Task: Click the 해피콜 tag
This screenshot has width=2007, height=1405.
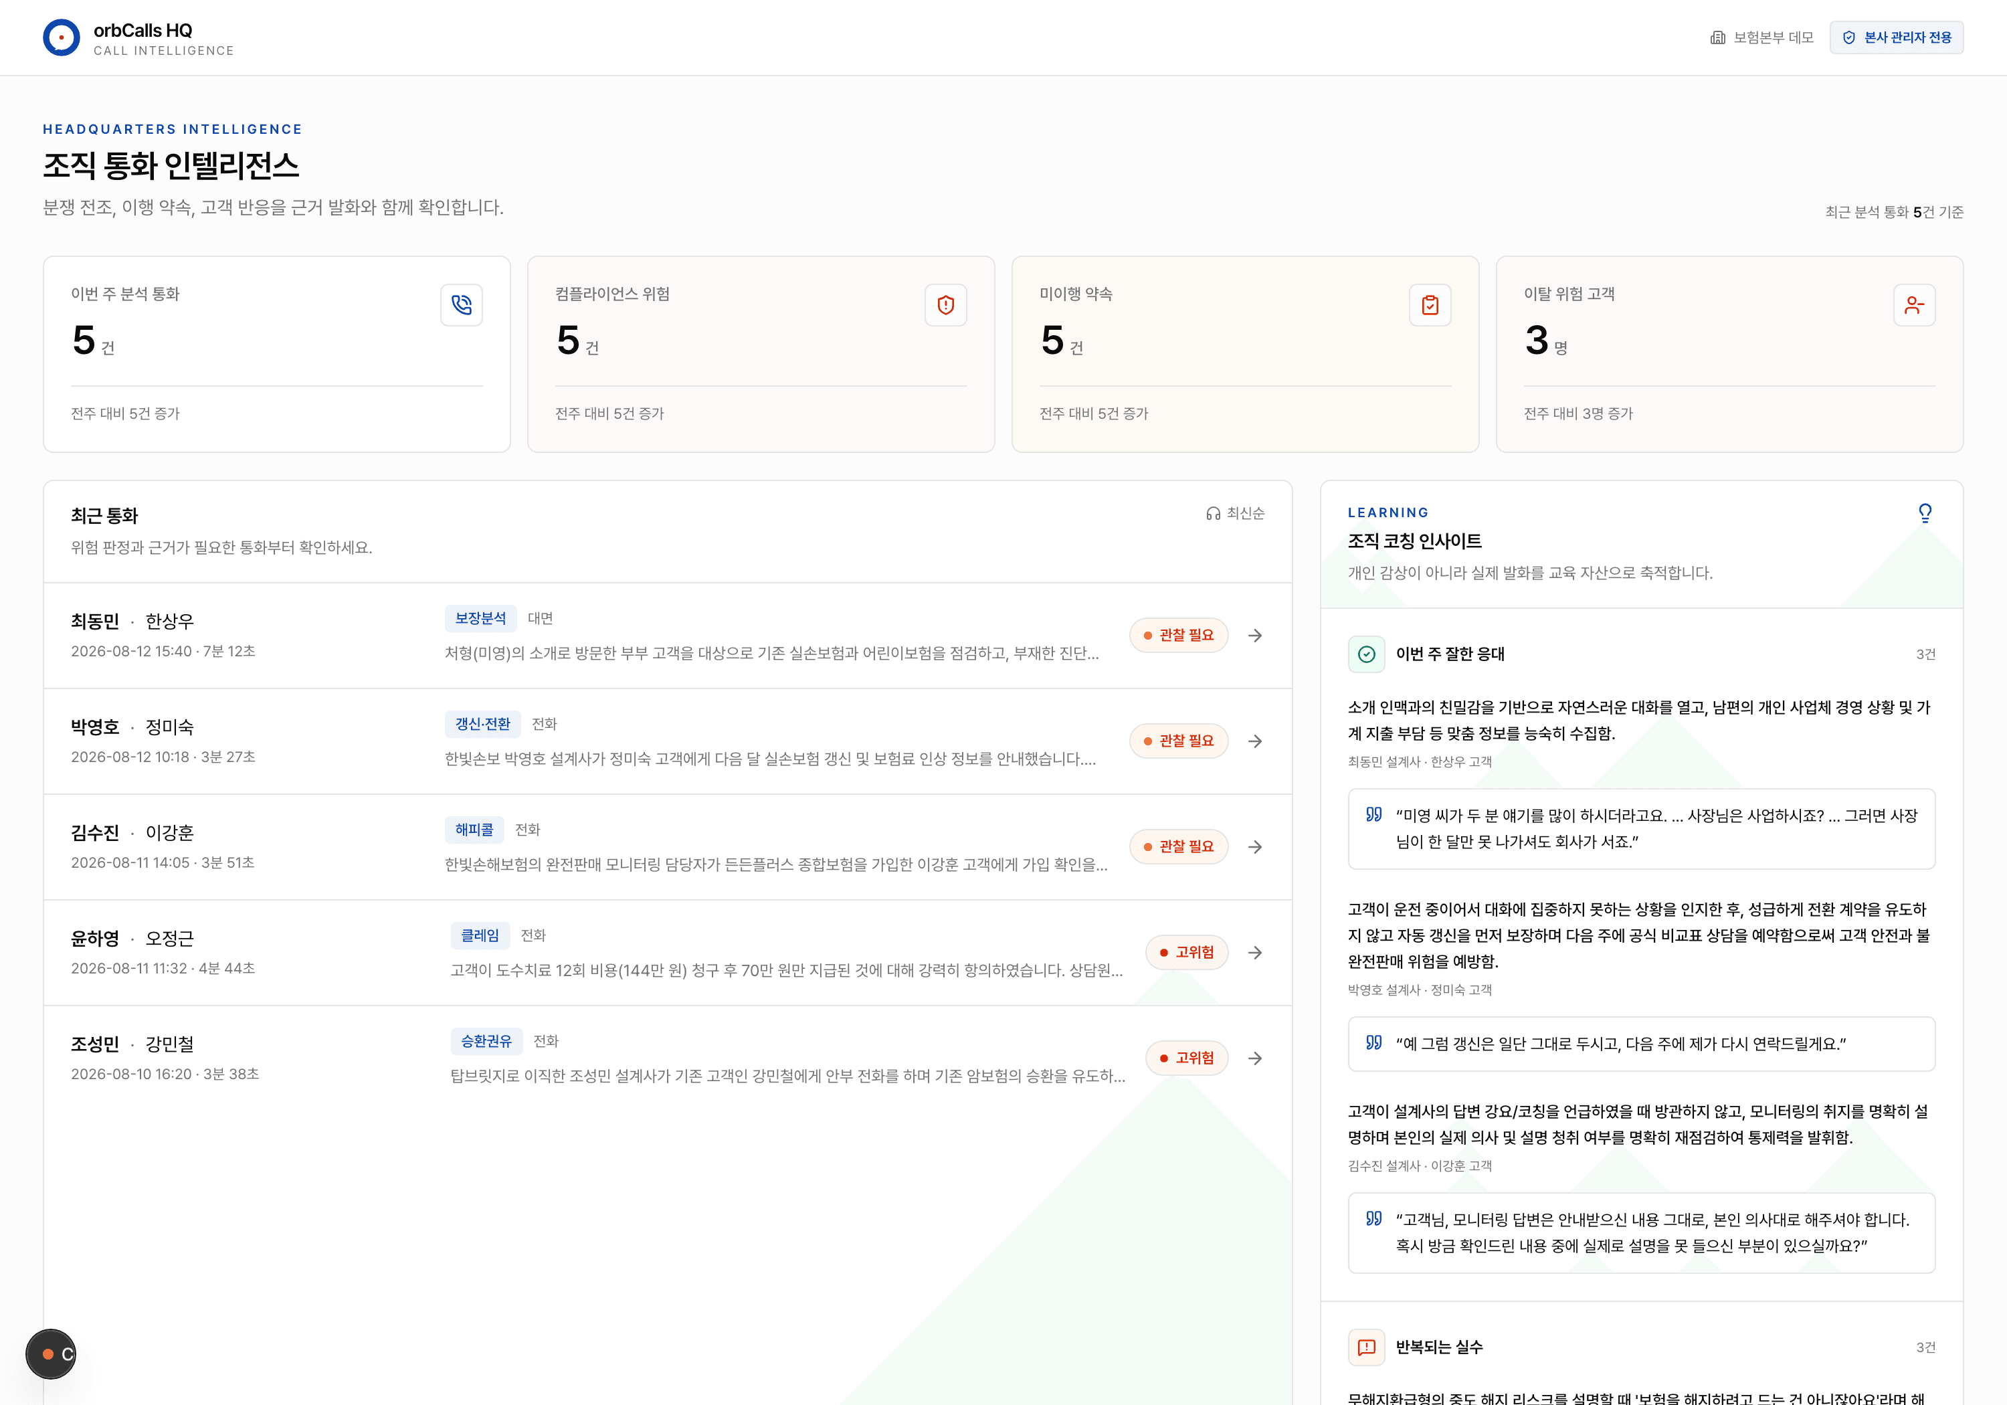Action: coord(474,830)
